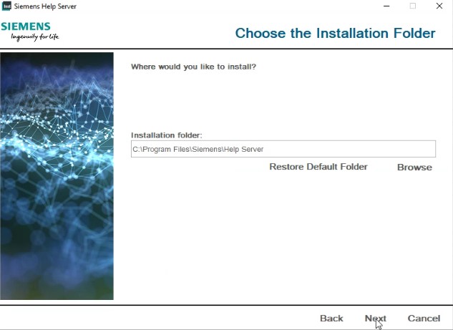Minimize the installer window
The width and height of the screenshot is (453, 330).
[386, 6]
